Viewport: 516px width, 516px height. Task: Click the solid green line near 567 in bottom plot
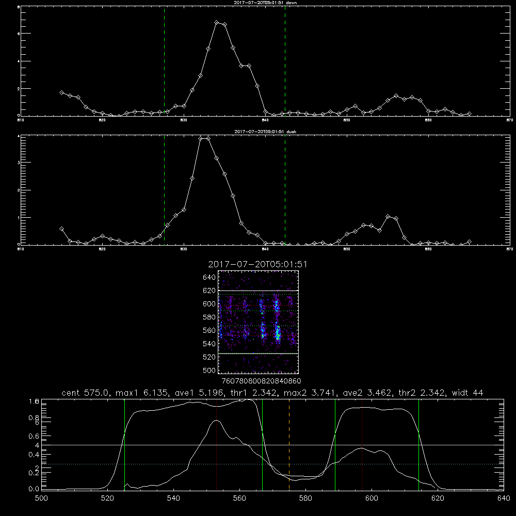pos(262,445)
